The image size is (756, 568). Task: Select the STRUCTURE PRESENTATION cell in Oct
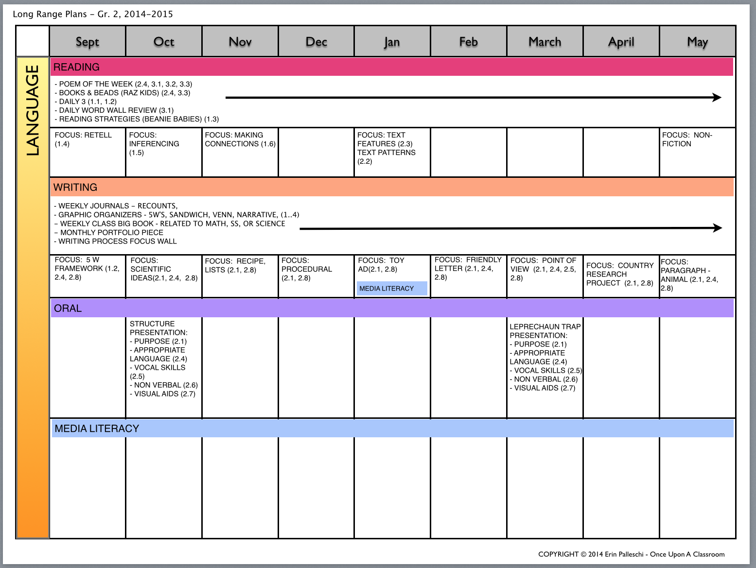[x=164, y=367]
